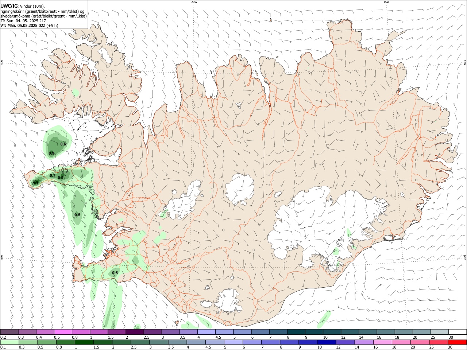Viewport: 467px width, 350px height.
Task: Select bottom-row pink swatch 20 to 25
Action: coord(420,342)
